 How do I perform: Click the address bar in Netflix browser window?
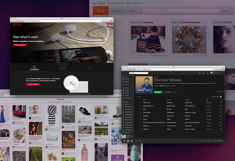click(63, 21)
